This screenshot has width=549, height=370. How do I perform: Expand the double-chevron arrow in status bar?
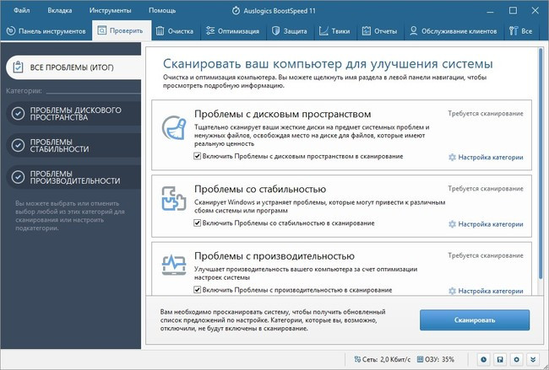(534, 360)
